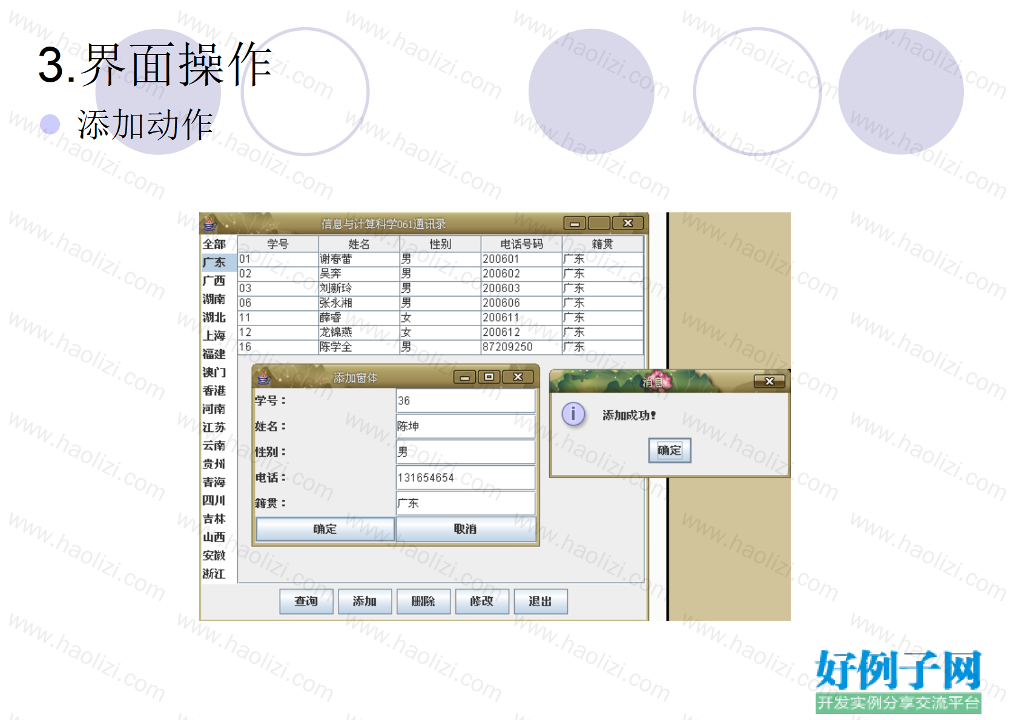
Task: Select table cell 吴奔
Action: 359,273
